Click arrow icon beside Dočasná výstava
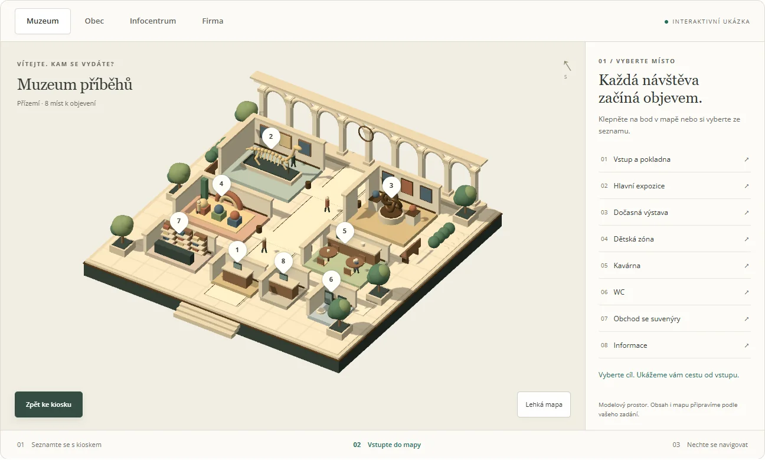The width and height of the screenshot is (765, 460). pos(746,213)
